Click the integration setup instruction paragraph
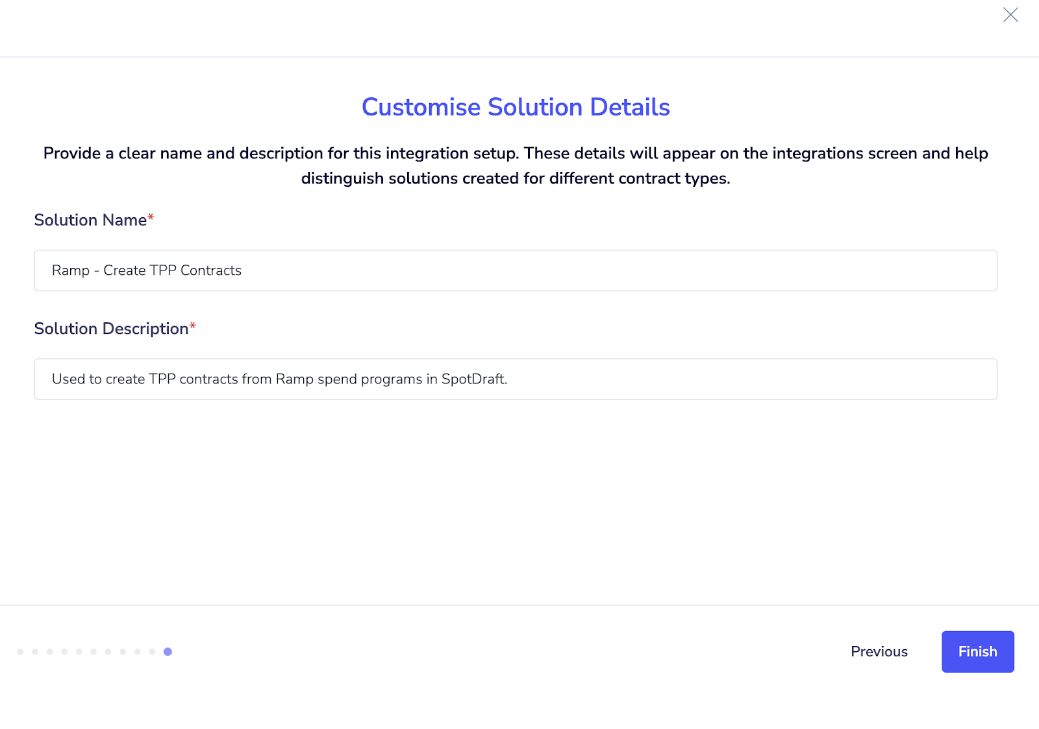1039x729 pixels. point(515,165)
